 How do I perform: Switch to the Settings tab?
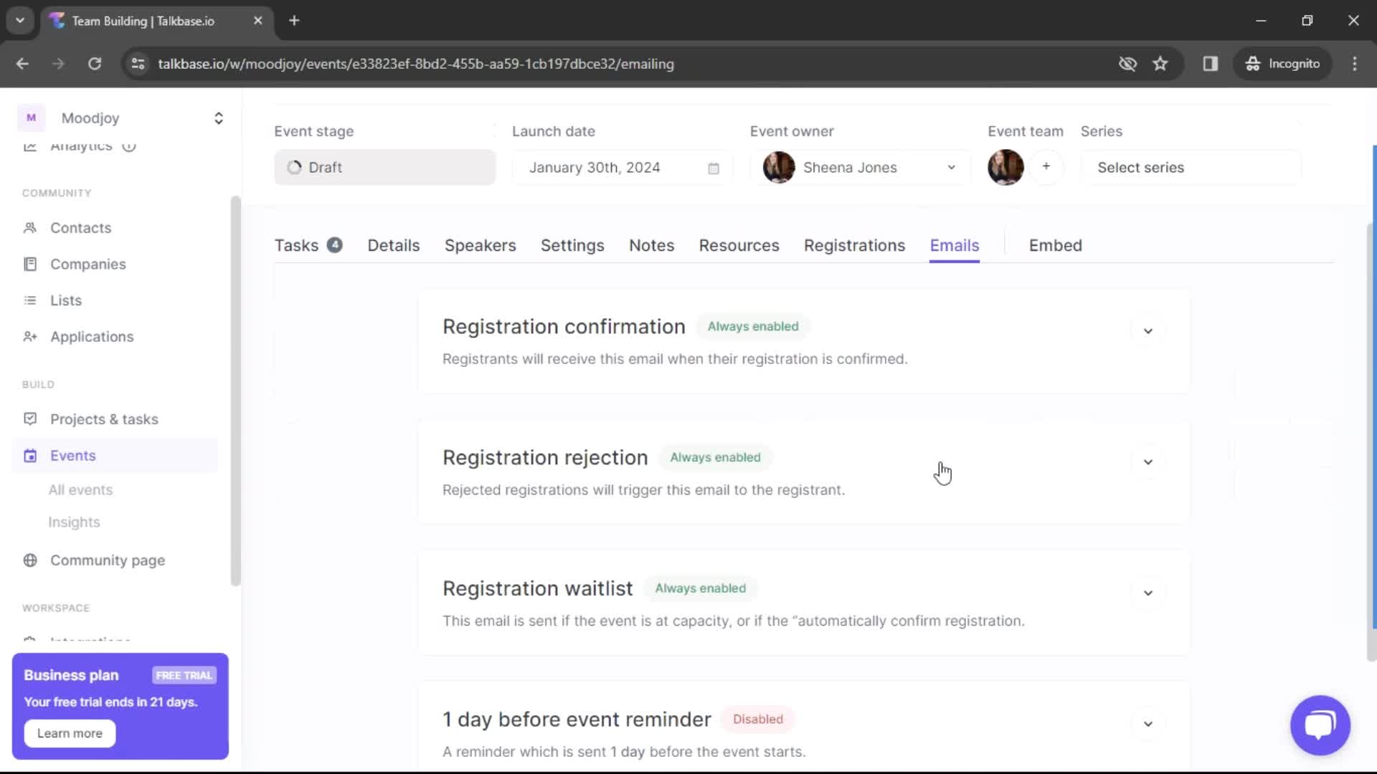coord(571,245)
